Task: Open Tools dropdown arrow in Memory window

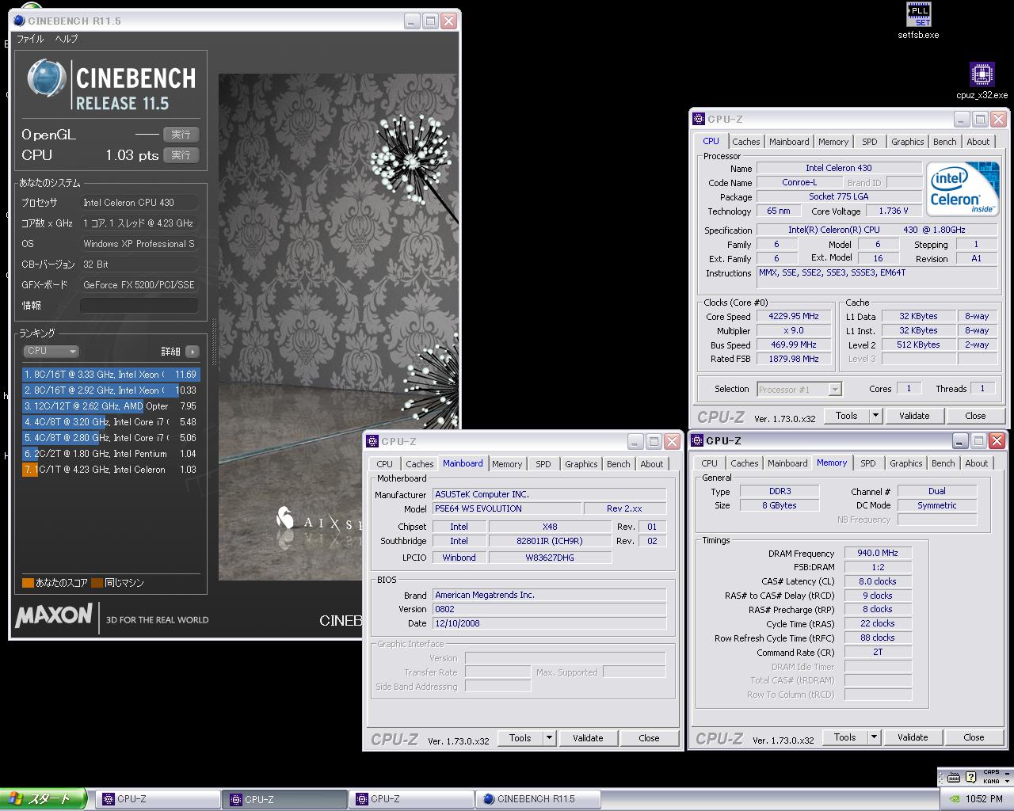Action: pos(874,737)
